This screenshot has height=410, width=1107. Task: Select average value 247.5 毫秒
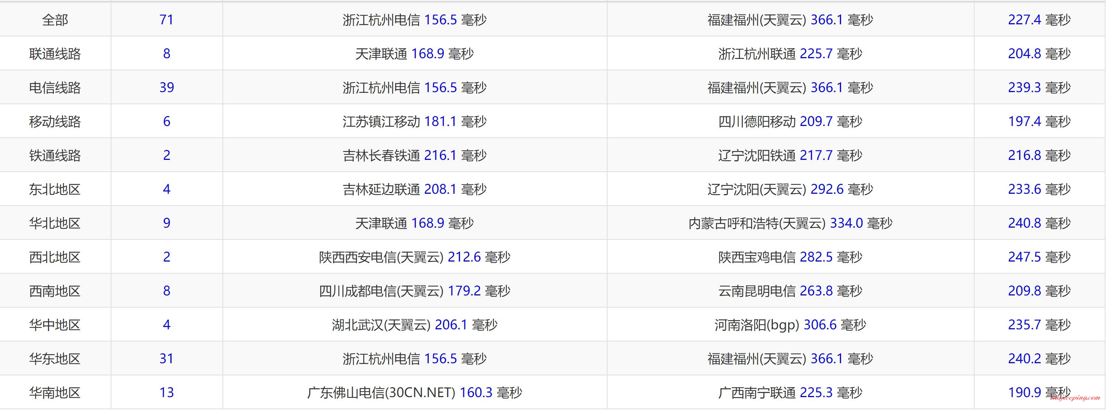pyautogui.click(x=1039, y=257)
